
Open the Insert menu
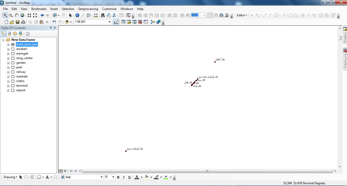pos(54,9)
